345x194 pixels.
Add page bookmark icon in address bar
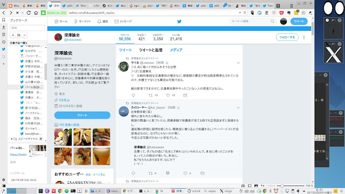pyautogui.click(x=245, y=13)
